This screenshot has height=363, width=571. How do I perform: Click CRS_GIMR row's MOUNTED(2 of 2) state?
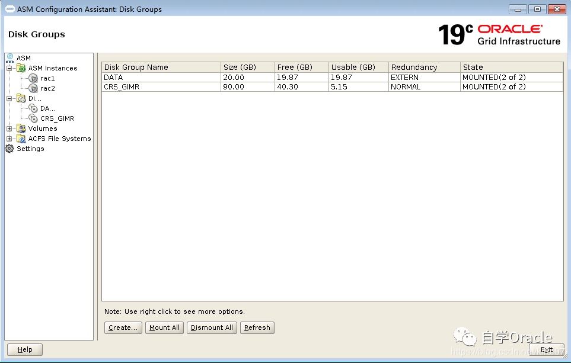[x=512, y=86]
